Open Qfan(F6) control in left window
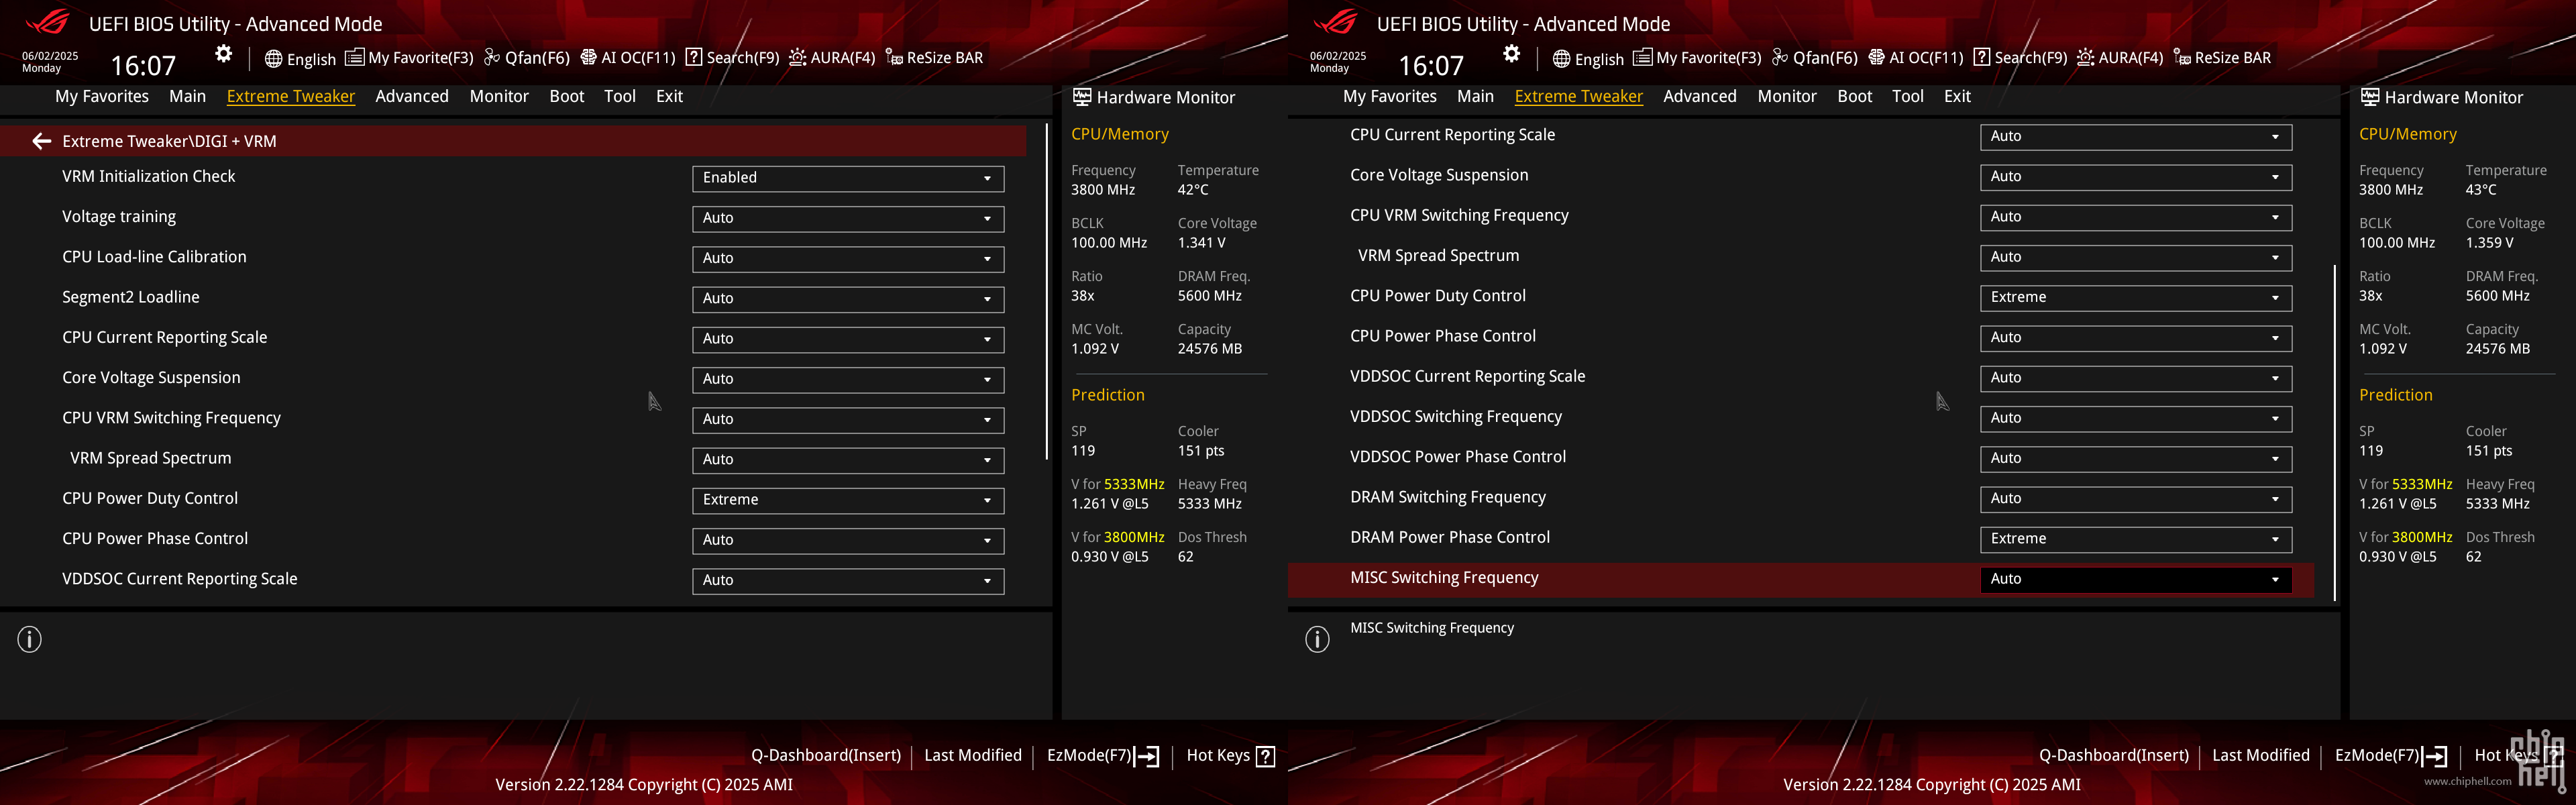 (x=527, y=58)
